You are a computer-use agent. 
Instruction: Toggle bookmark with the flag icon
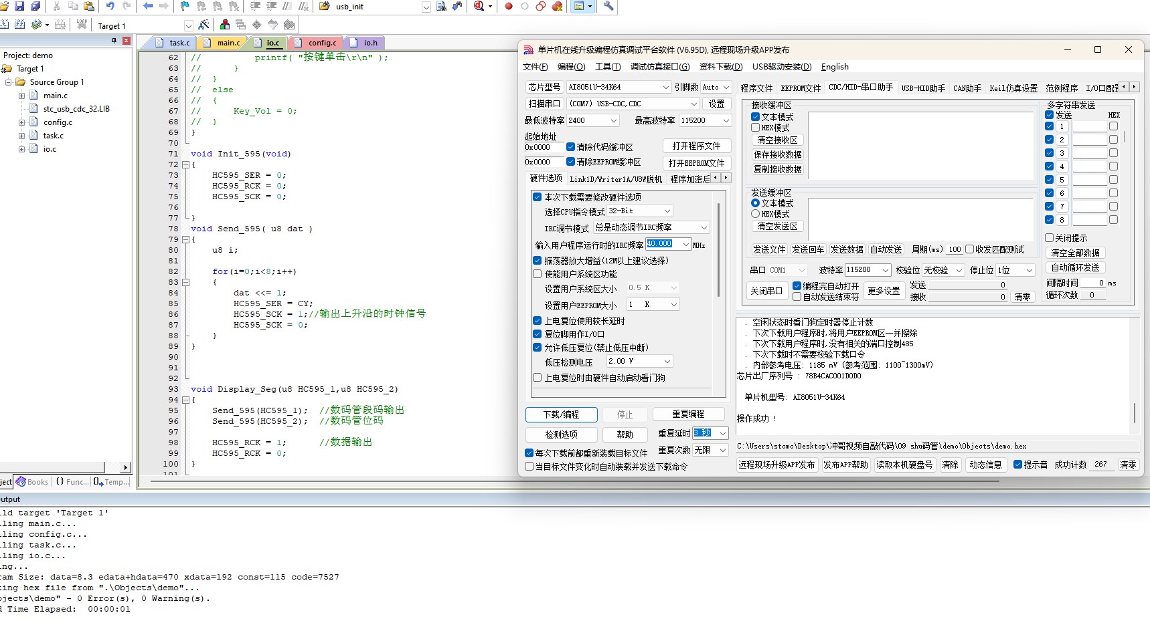pos(185,6)
